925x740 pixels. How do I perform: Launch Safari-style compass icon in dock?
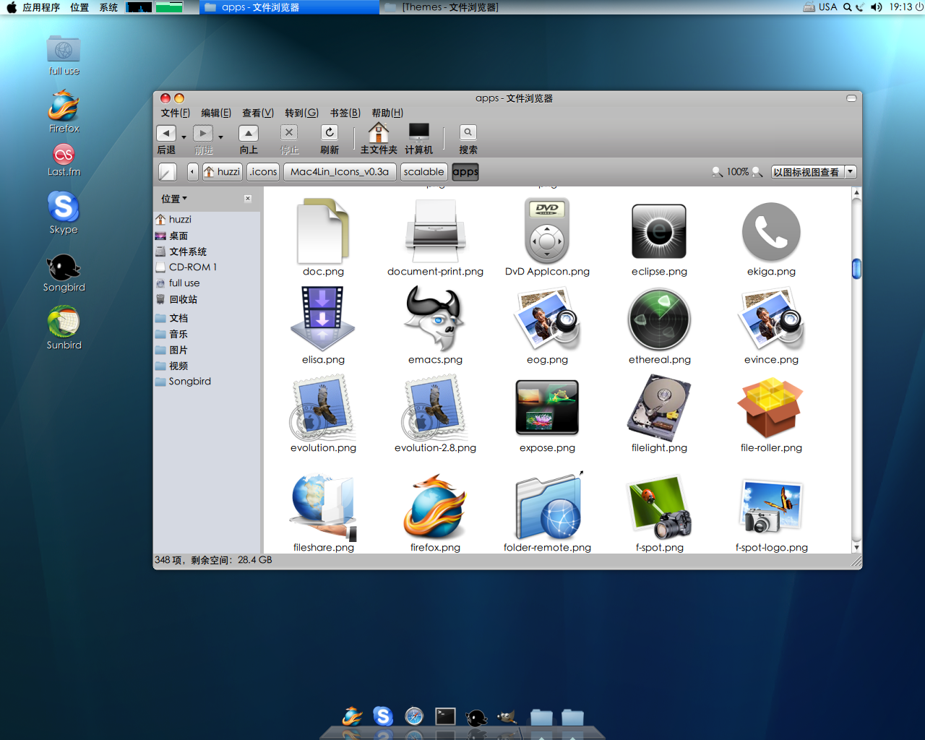pos(414,716)
